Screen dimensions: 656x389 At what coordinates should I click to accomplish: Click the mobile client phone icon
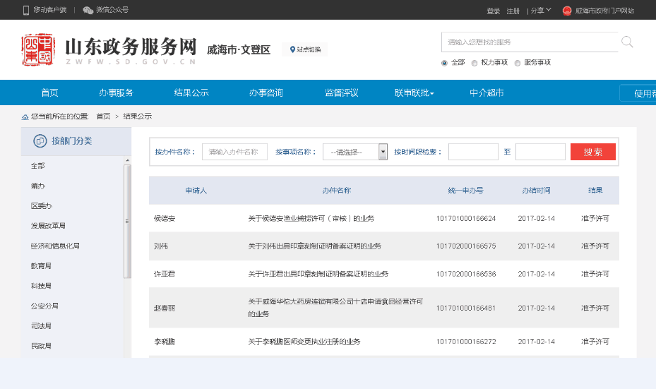tap(26, 10)
